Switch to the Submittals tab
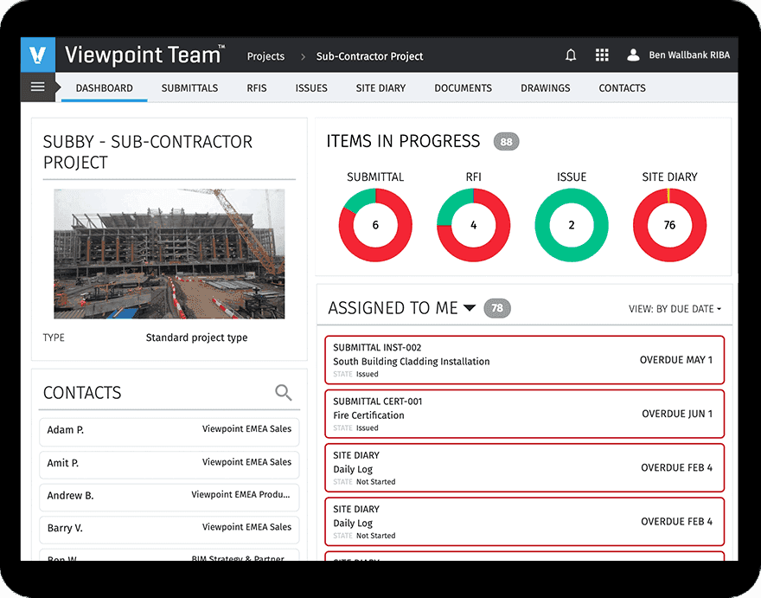Viewport: 761px width, 598px height. pos(189,87)
